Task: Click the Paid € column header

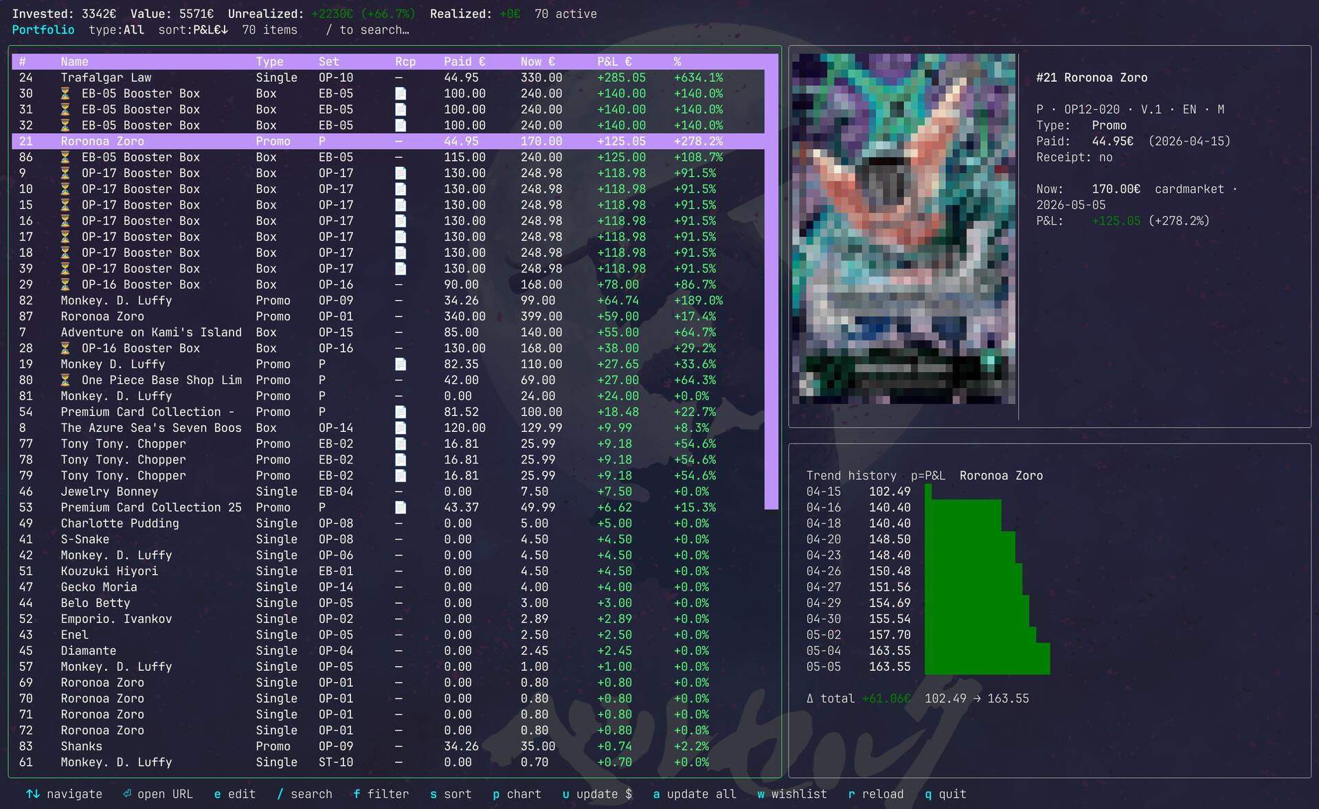Action: [x=464, y=62]
